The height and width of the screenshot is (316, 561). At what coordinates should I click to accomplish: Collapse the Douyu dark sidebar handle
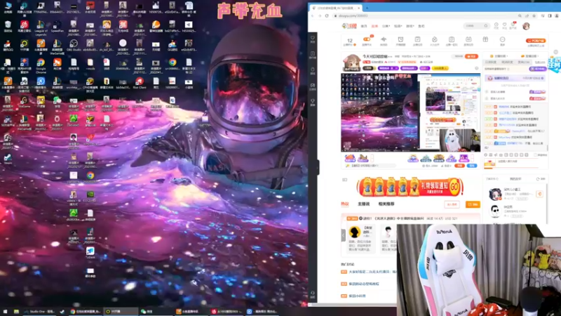(x=318, y=167)
